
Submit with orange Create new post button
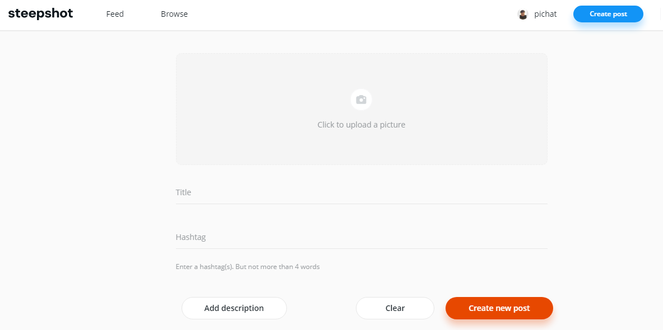[499, 308]
